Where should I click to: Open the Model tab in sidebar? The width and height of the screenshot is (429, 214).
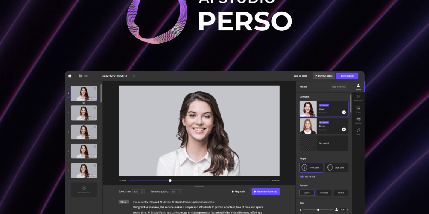(358, 87)
